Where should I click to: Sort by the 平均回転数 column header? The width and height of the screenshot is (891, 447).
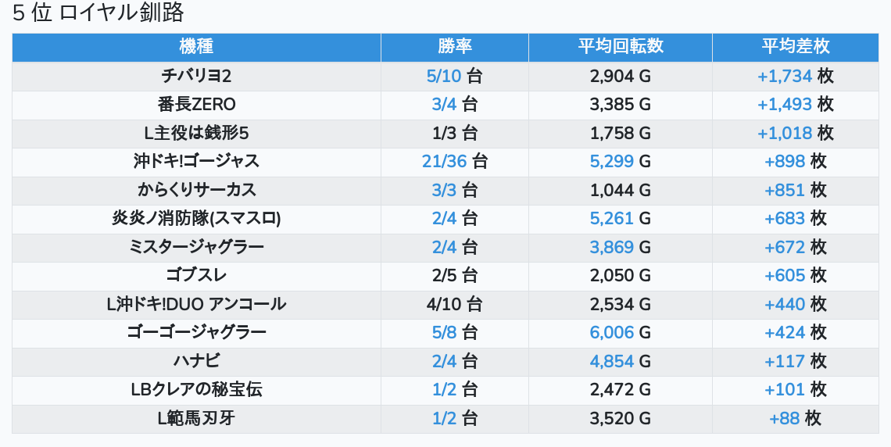(x=620, y=47)
